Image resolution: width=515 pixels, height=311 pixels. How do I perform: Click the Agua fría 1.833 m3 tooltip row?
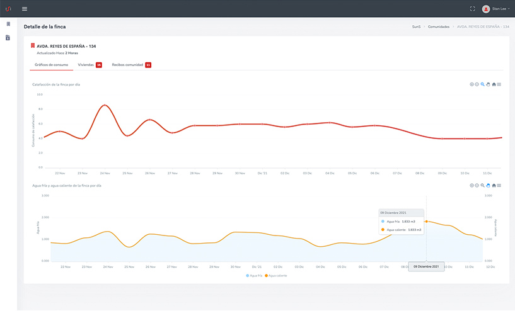(401, 222)
